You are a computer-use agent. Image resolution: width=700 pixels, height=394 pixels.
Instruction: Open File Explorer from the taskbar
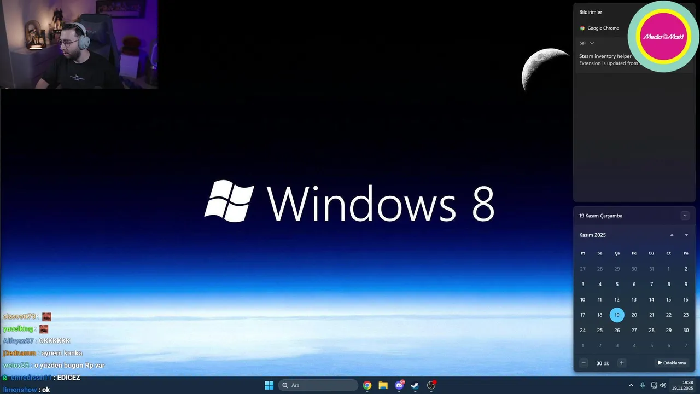click(383, 385)
